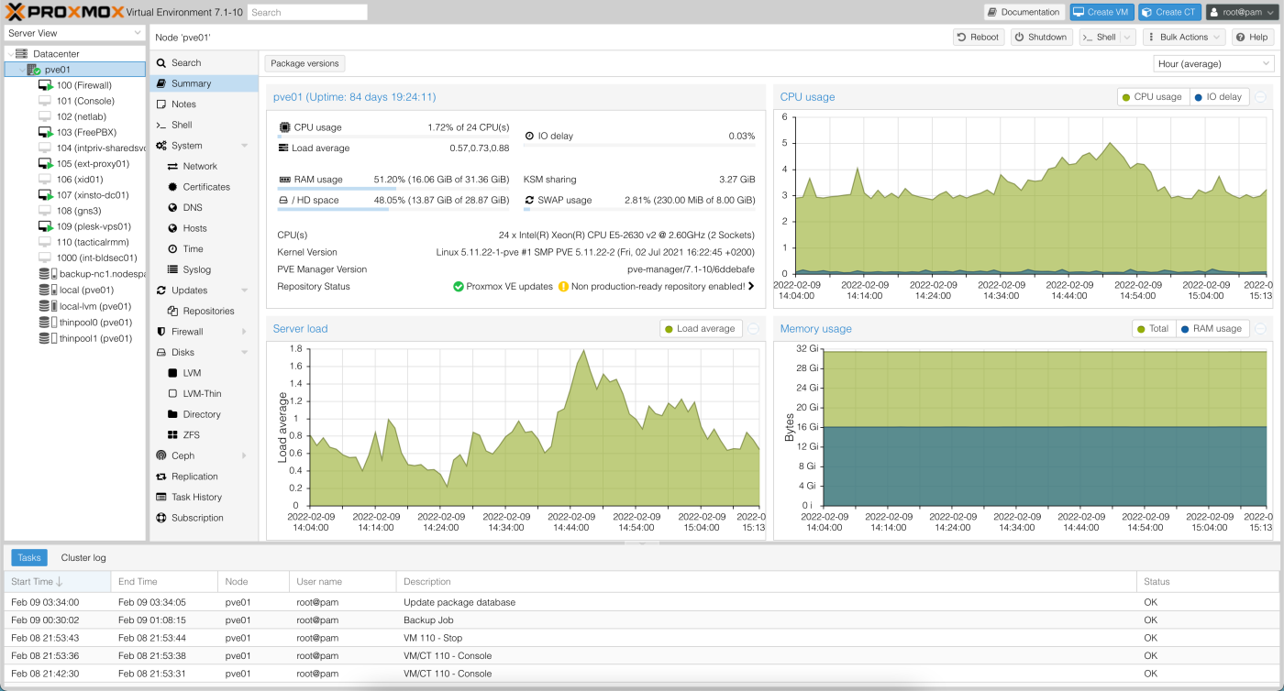Toggle CPU usage series in legend
Screen dimensions: 1284x691
tap(1152, 97)
